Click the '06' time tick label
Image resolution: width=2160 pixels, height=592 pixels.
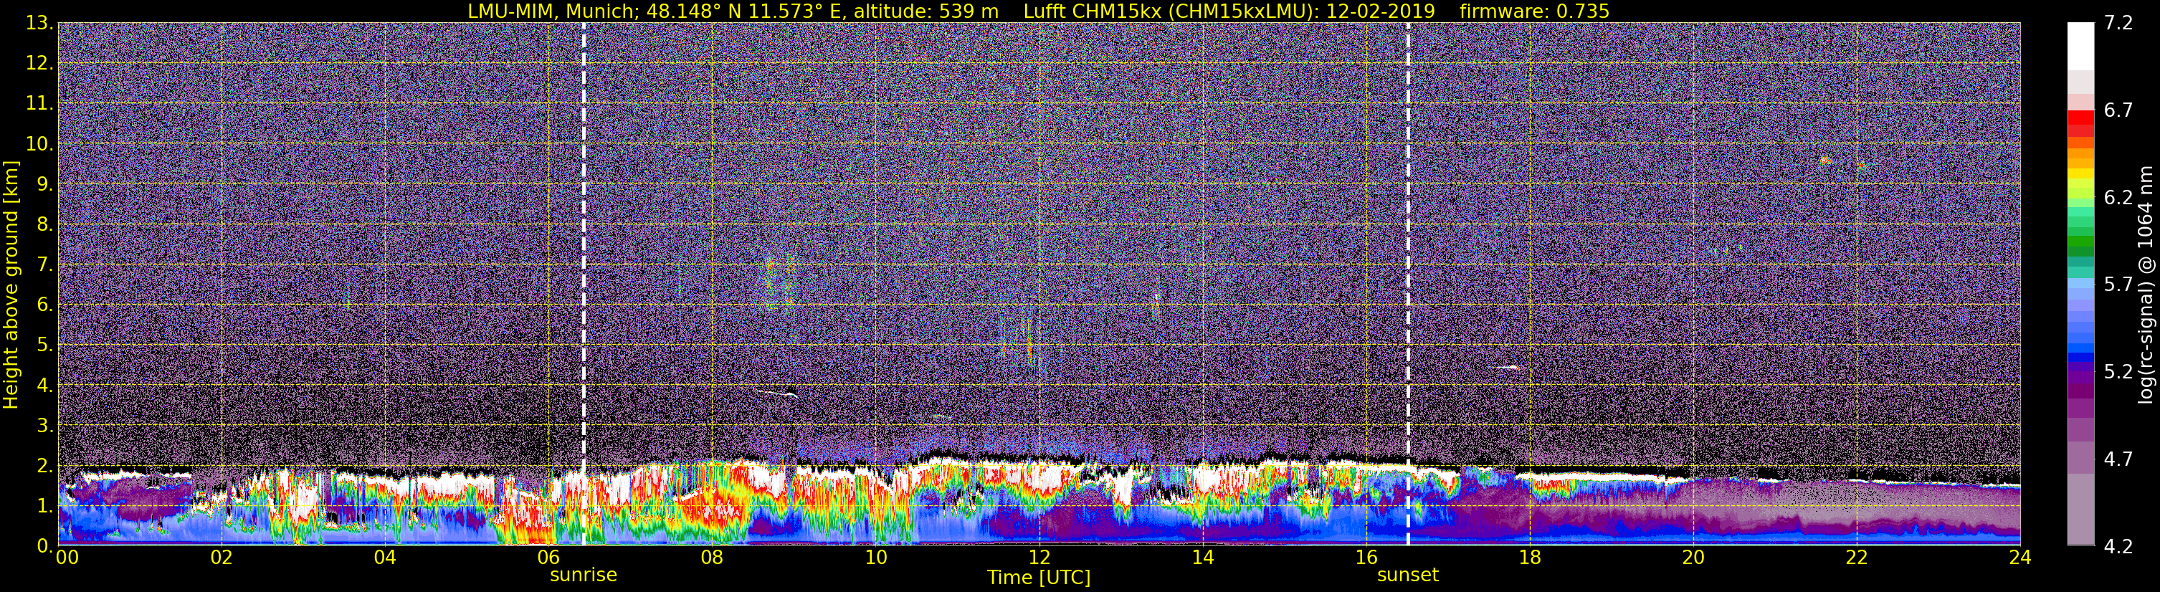coord(548,558)
